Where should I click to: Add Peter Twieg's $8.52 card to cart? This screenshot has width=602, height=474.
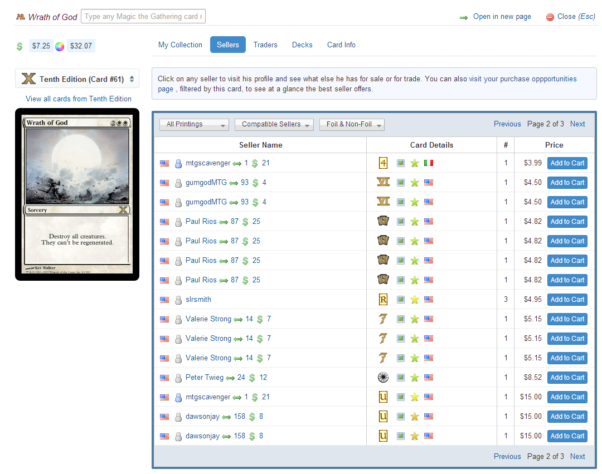(567, 378)
